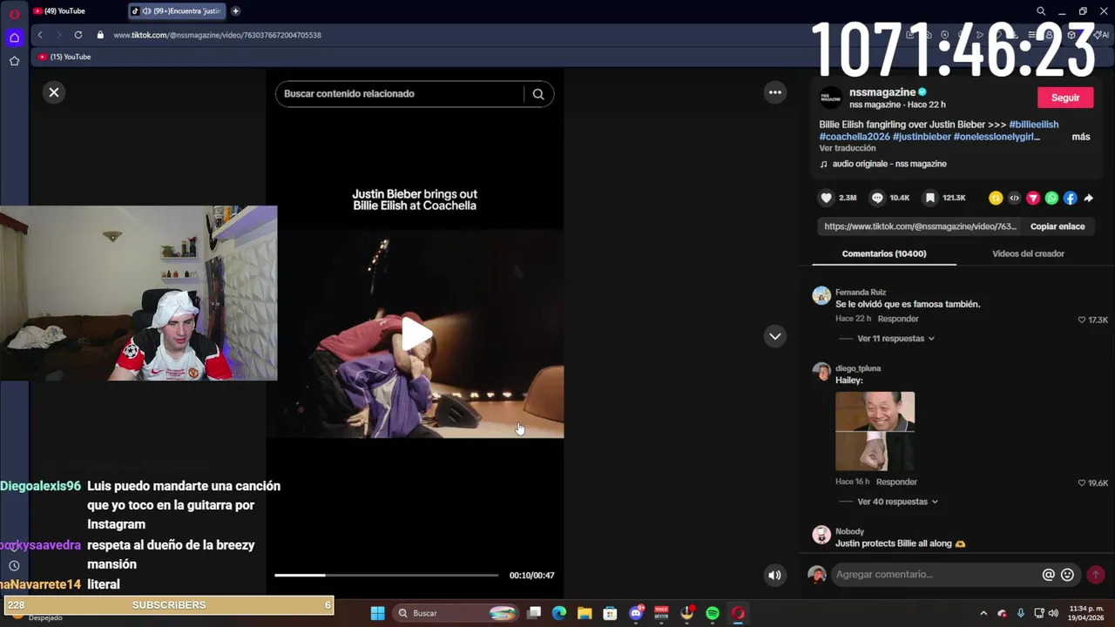Repost video with yellow repost icon

tap(996, 198)
